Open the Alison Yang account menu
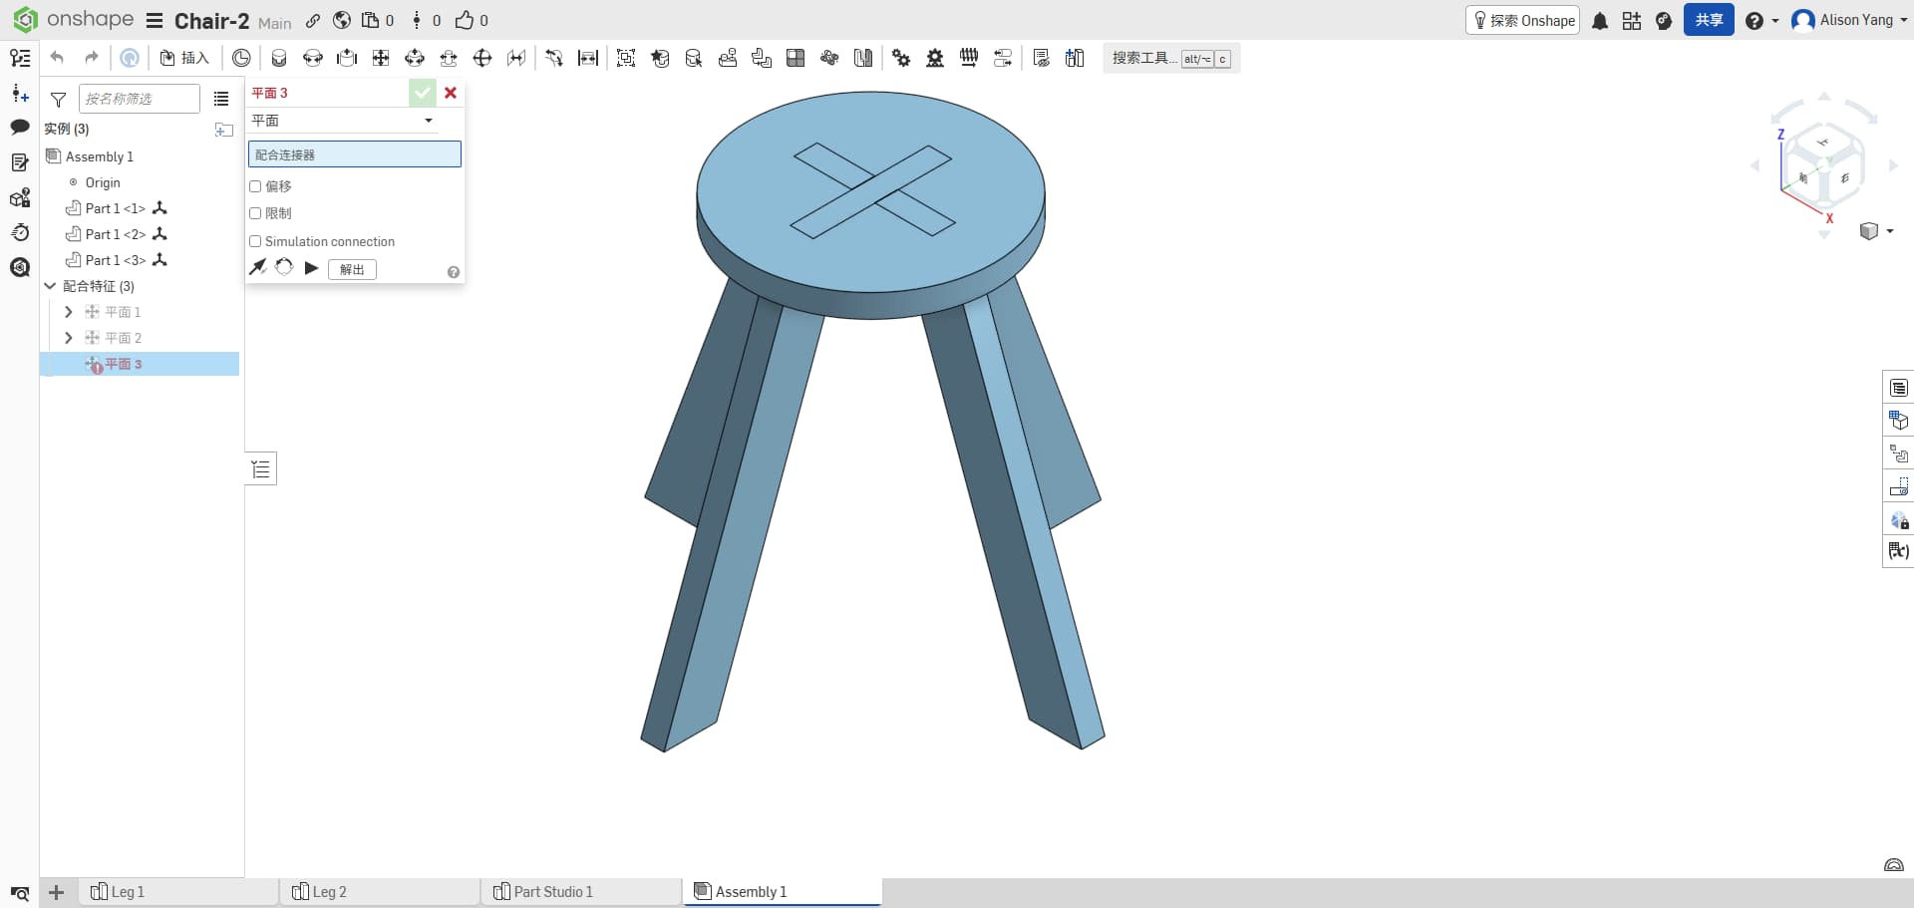The width and height of the screenshot is (1914, 908). pos(1849,20)
